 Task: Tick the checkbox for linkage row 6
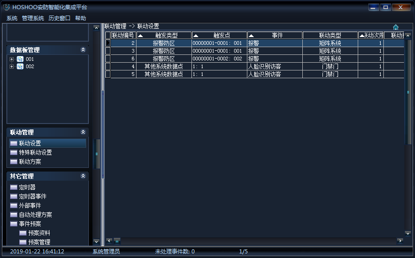click(x=108, y=59)
